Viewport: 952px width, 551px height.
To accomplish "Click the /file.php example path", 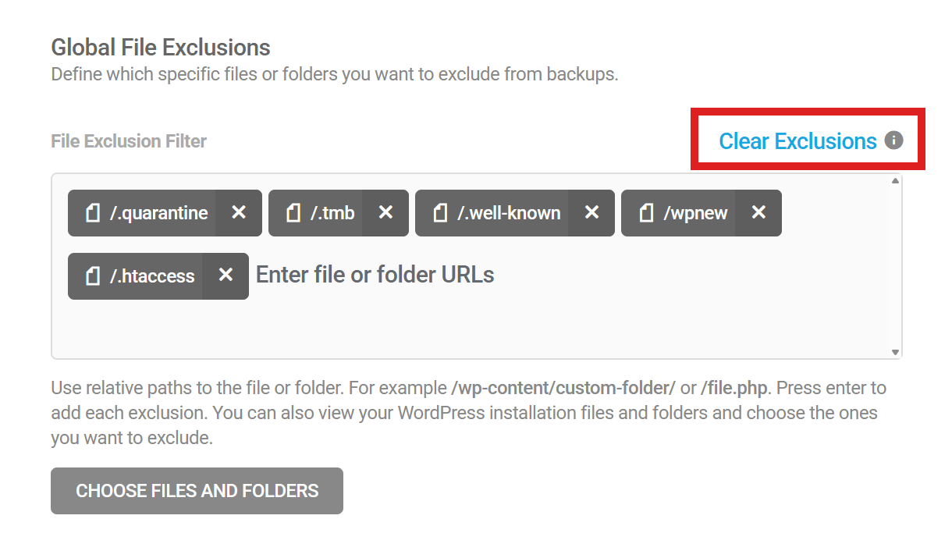I will tap(734, 388).
